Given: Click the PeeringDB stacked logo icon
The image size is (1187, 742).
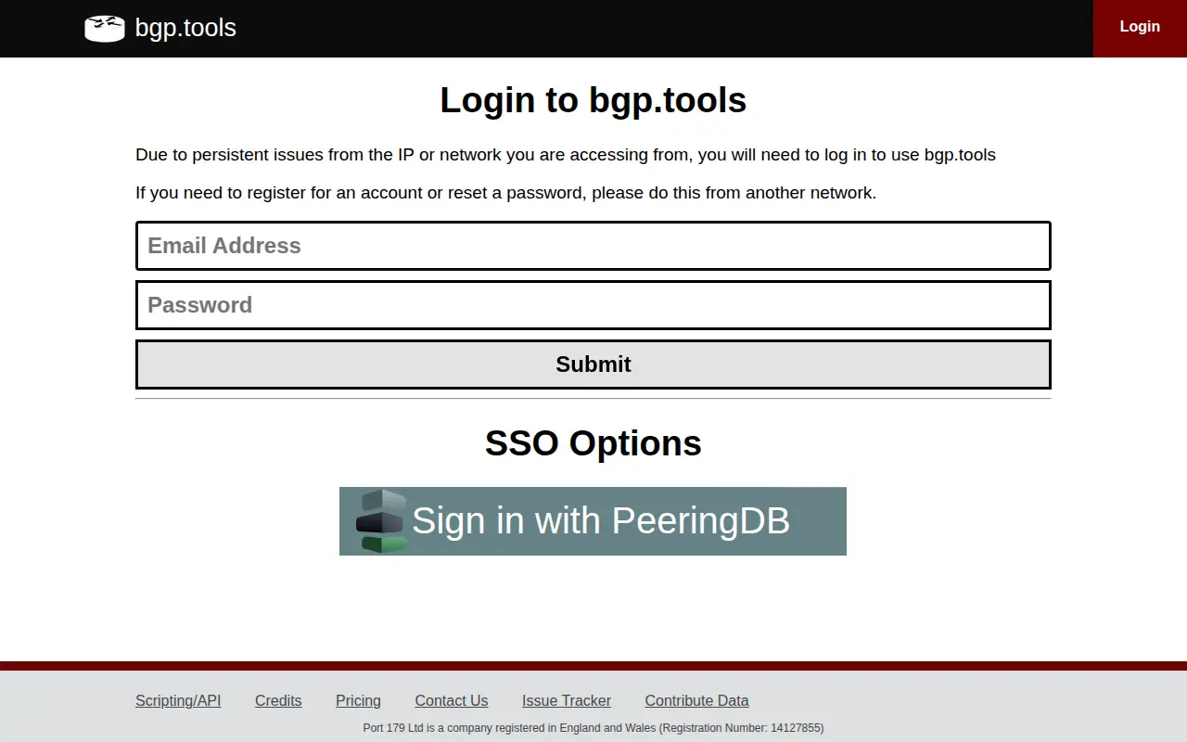Looking at the screenshot, I should coord(381,521).
